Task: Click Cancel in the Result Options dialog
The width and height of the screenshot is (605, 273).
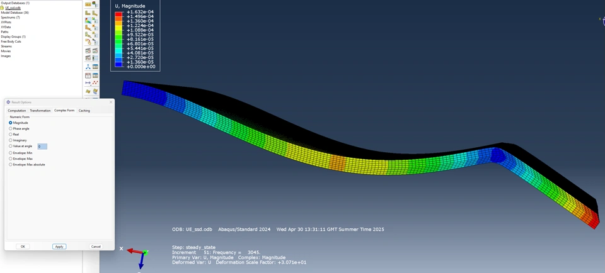Action: 96,247
